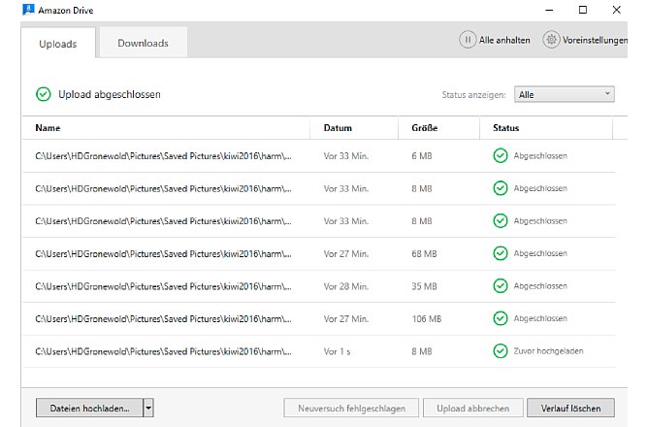The width and height of the screenshot is (648, 427).
Task: Click the Neuversuch fehlgeschlagen button
Action: 351,409
